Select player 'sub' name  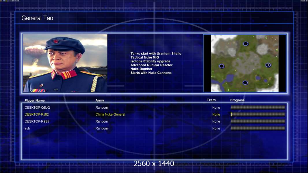click(x=27, y=129)
